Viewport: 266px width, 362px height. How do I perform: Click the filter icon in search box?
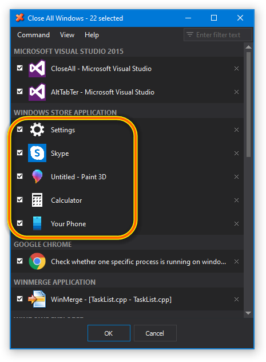click(190, 34)
